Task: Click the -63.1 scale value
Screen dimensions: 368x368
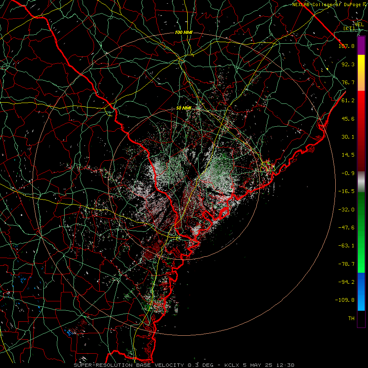Action: (x=346, y=246)
